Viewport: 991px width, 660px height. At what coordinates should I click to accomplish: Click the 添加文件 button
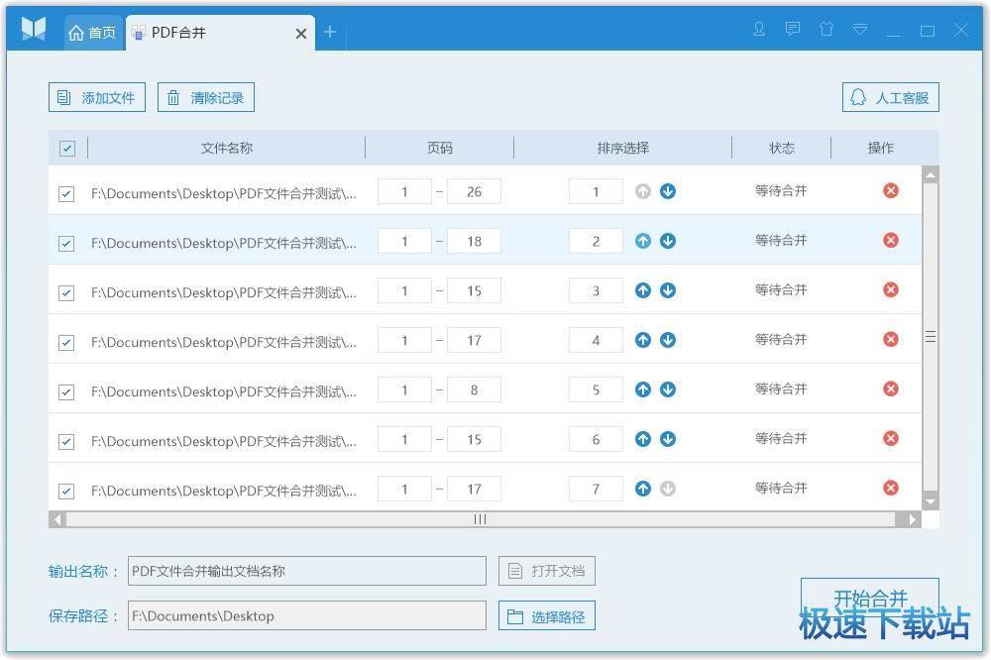click(x=97, y=97)
